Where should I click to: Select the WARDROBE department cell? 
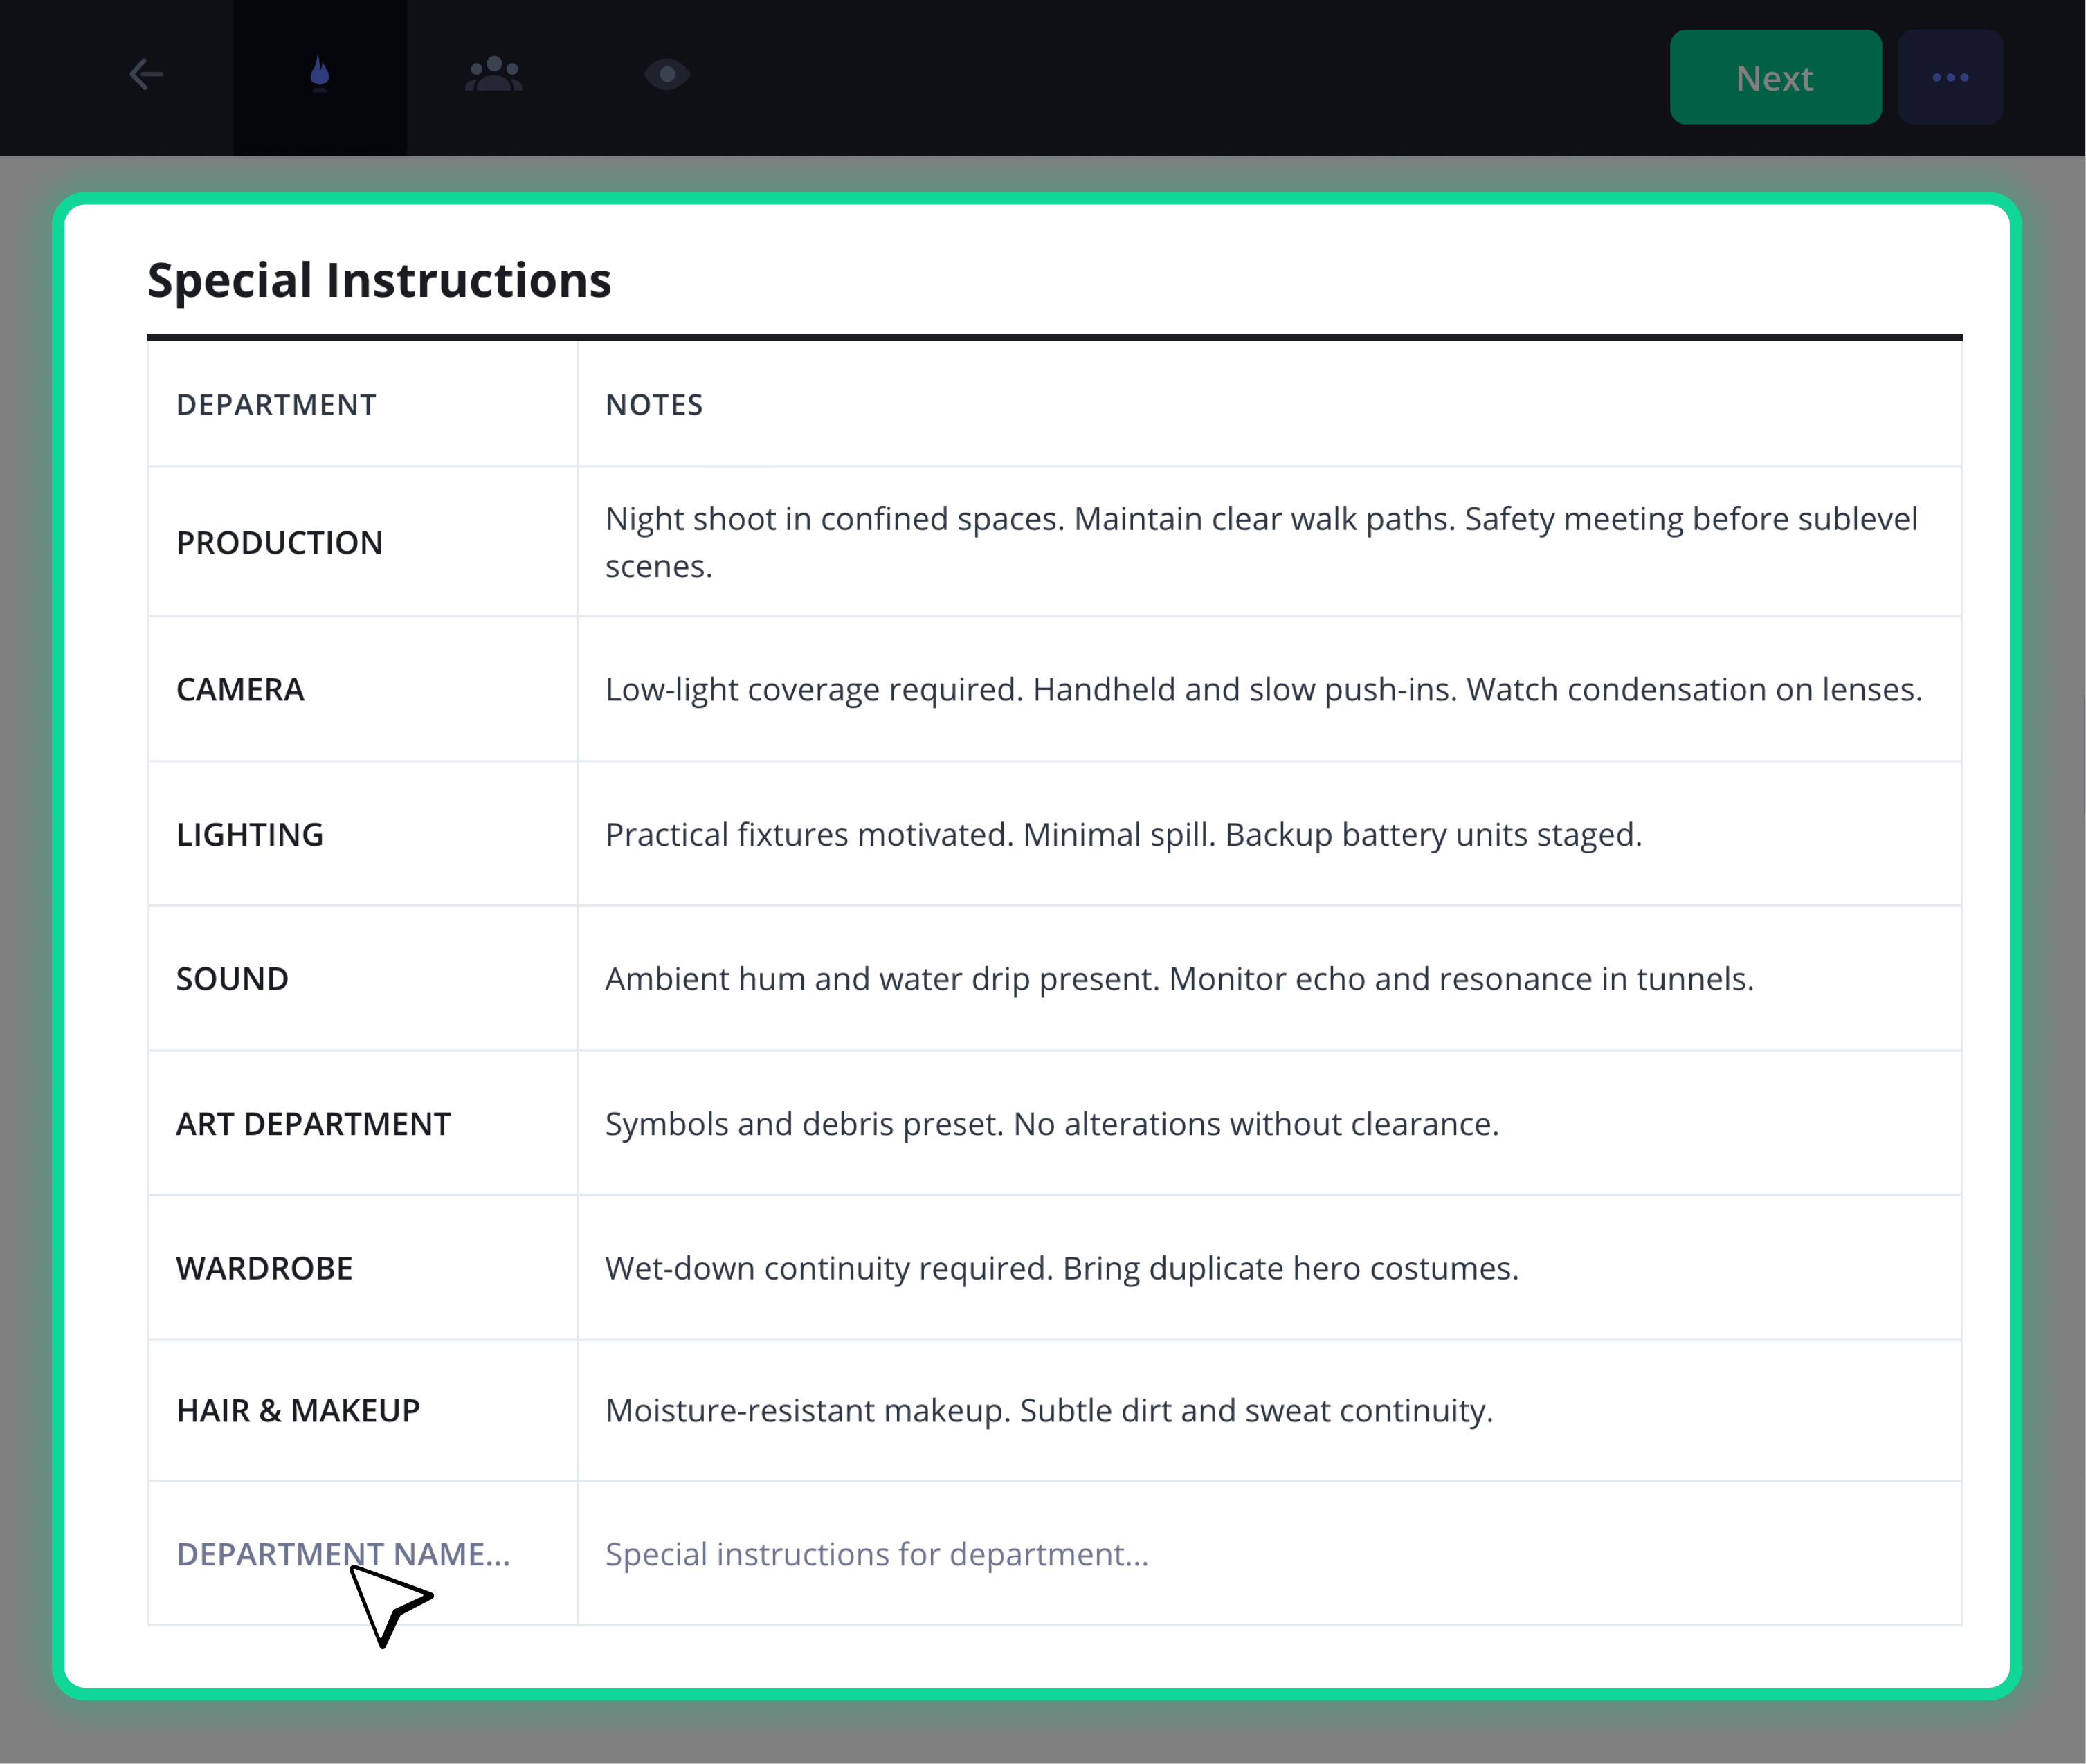363,1268
